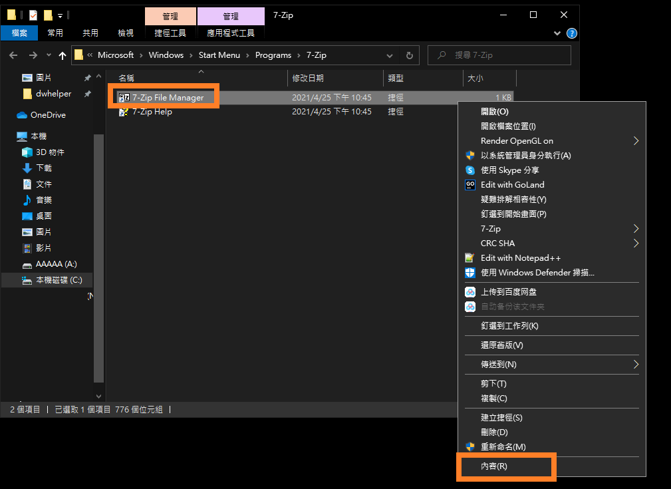This screenshot has height=489, width=671.
Task: Choose 疑難排解相容性(Y)
Action: pyautogui.click(x=513, y=200)
